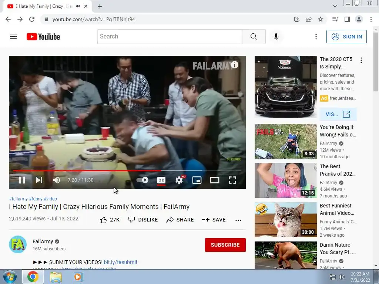Image resolution: width=379 pixels, height=284 pixels.
Task: Click the video info card icon
Action: [234, 64]
